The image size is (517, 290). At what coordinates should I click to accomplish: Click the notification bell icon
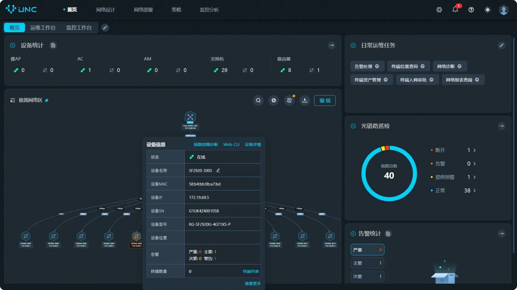(x=455, y=10)
